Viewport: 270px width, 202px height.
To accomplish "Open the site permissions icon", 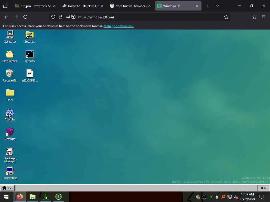I will click(x=68, y=17).
